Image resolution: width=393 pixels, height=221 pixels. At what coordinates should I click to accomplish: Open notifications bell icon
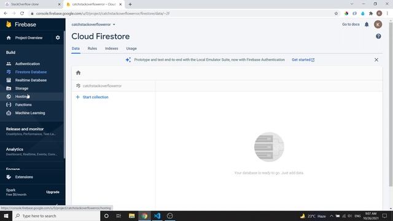point(367,25)
